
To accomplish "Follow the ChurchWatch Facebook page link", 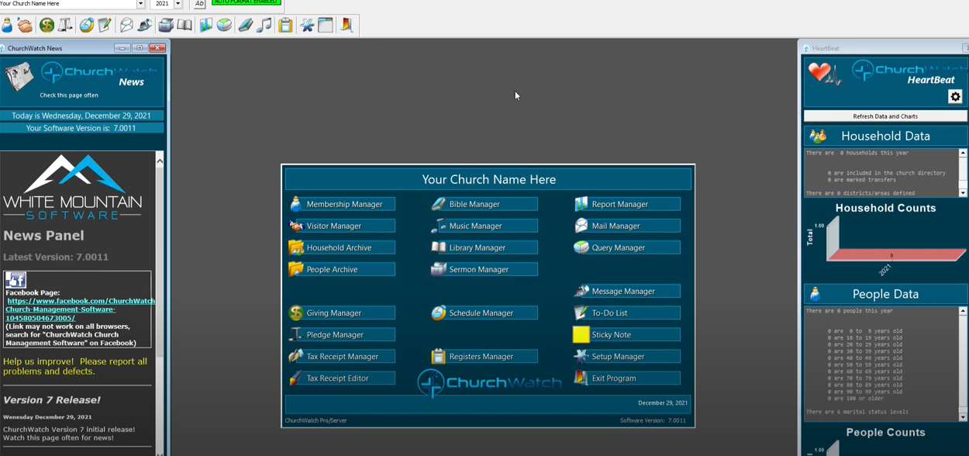I will (80, 309).
